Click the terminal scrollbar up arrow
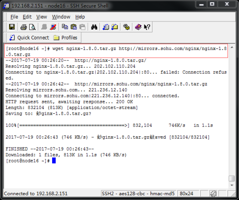Viewport: 239px width, 200px height. (x=232, y=47)
